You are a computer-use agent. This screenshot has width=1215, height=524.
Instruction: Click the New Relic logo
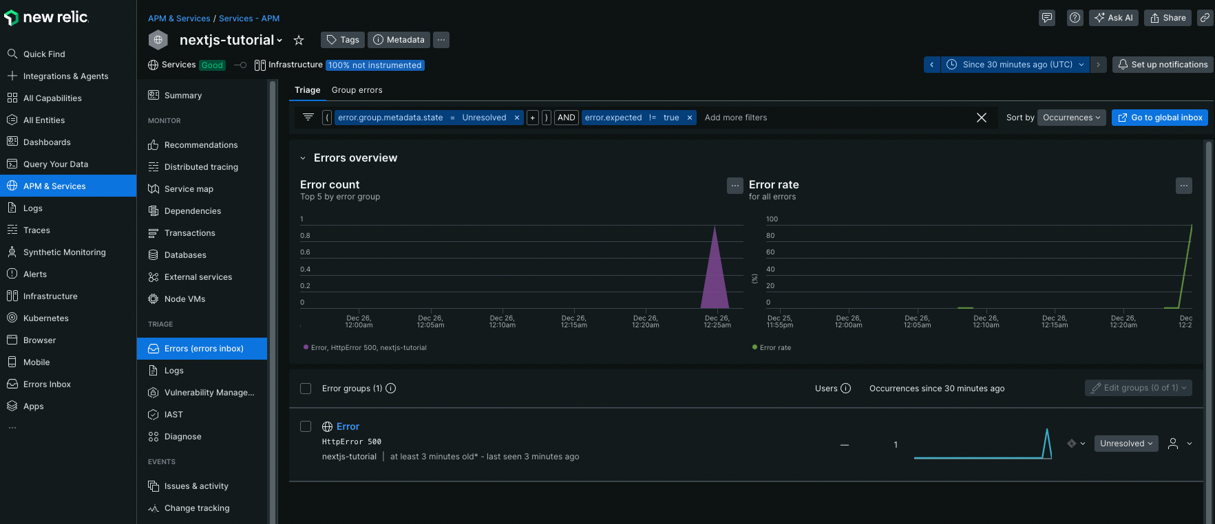tap(46, 17)
